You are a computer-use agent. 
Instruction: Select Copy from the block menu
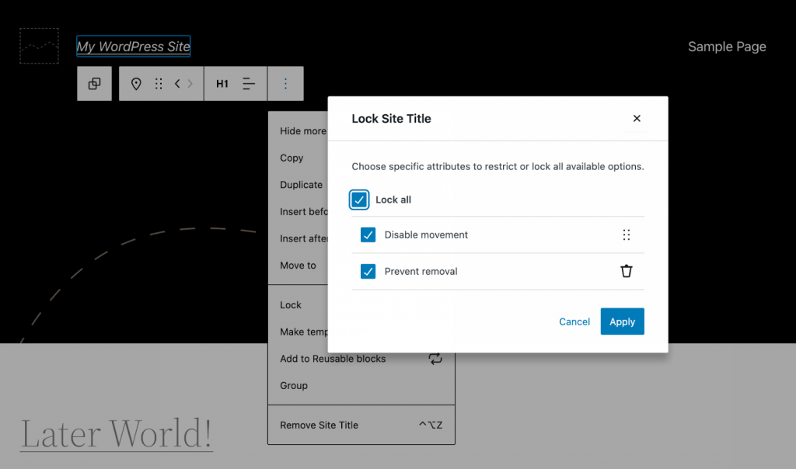point(292,158)
